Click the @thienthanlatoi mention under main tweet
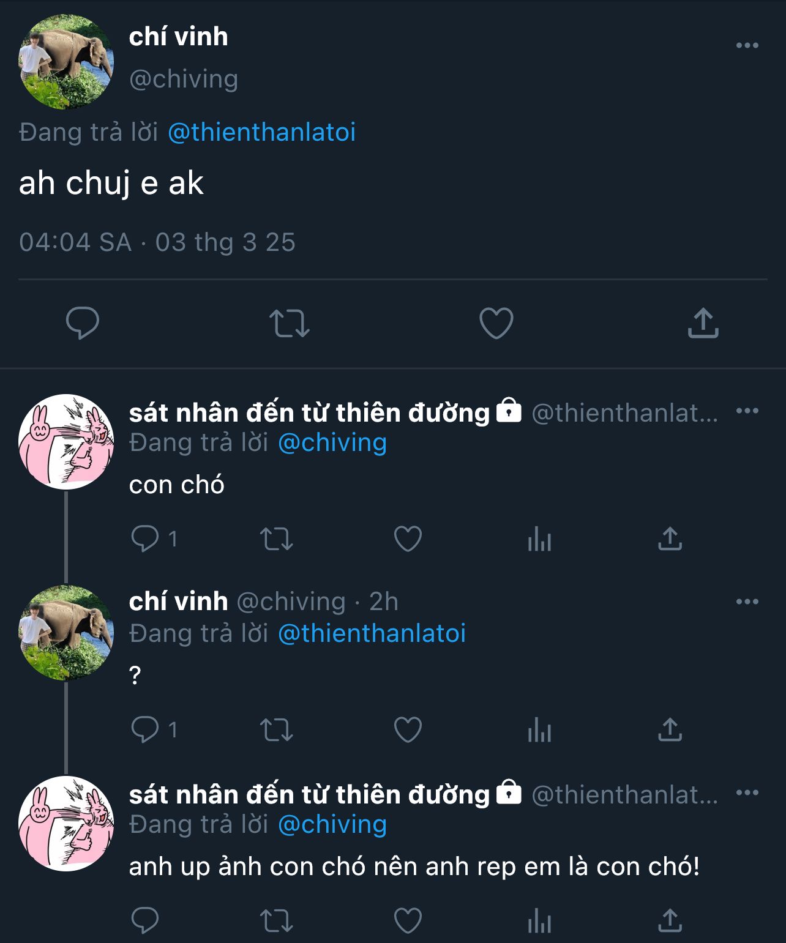This screenshot has height=943, width=786. click(x=261, y=132)
